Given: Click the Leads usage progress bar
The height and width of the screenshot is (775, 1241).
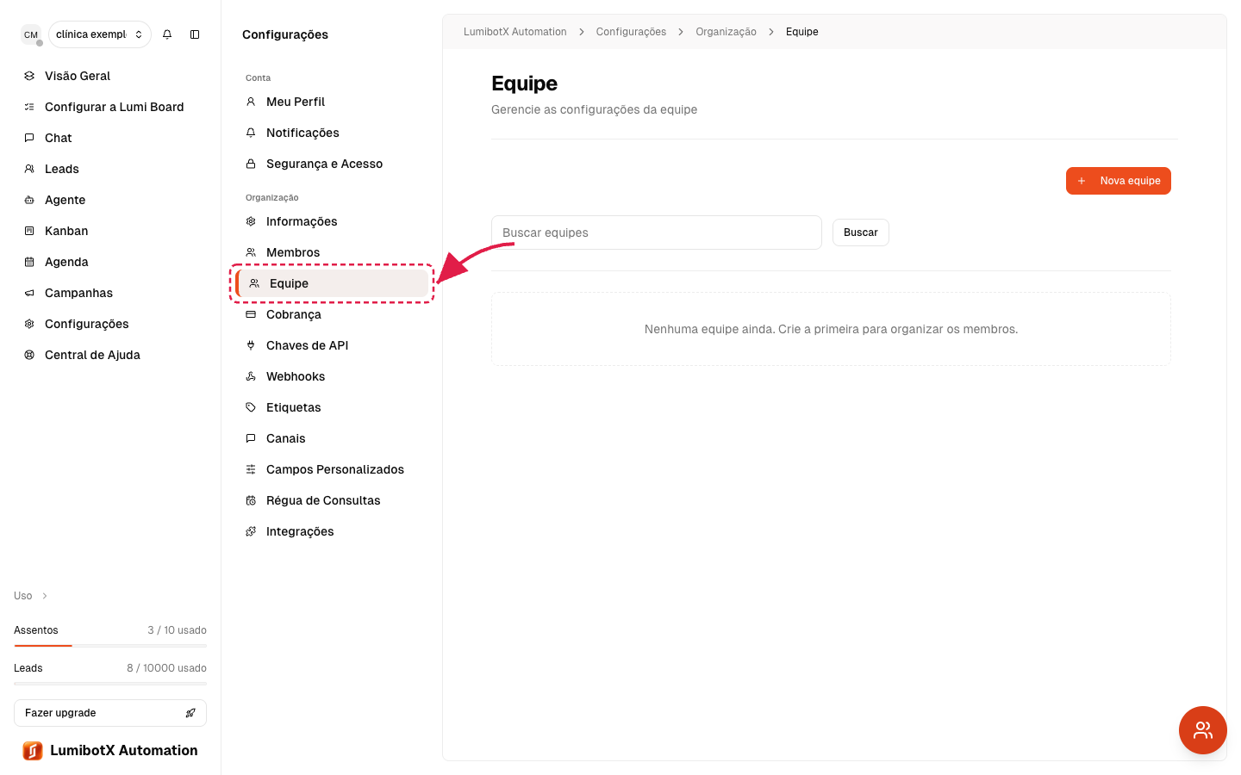Looking at the screenshot, I should coord(110,684).
